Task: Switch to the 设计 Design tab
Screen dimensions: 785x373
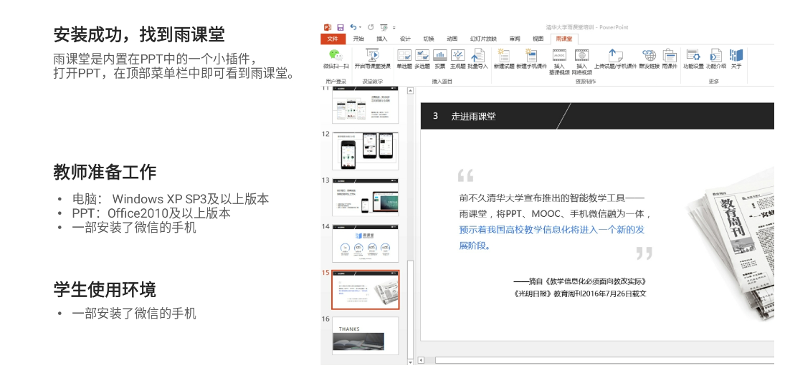Action: click(405, 39)
